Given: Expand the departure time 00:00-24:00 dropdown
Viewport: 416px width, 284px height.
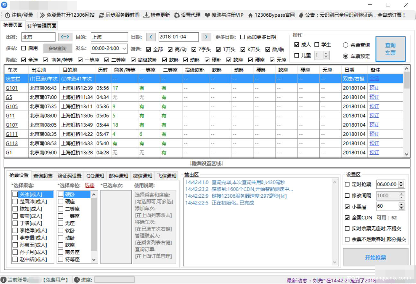Looking at the screenshot, I should tap(124, 48).
